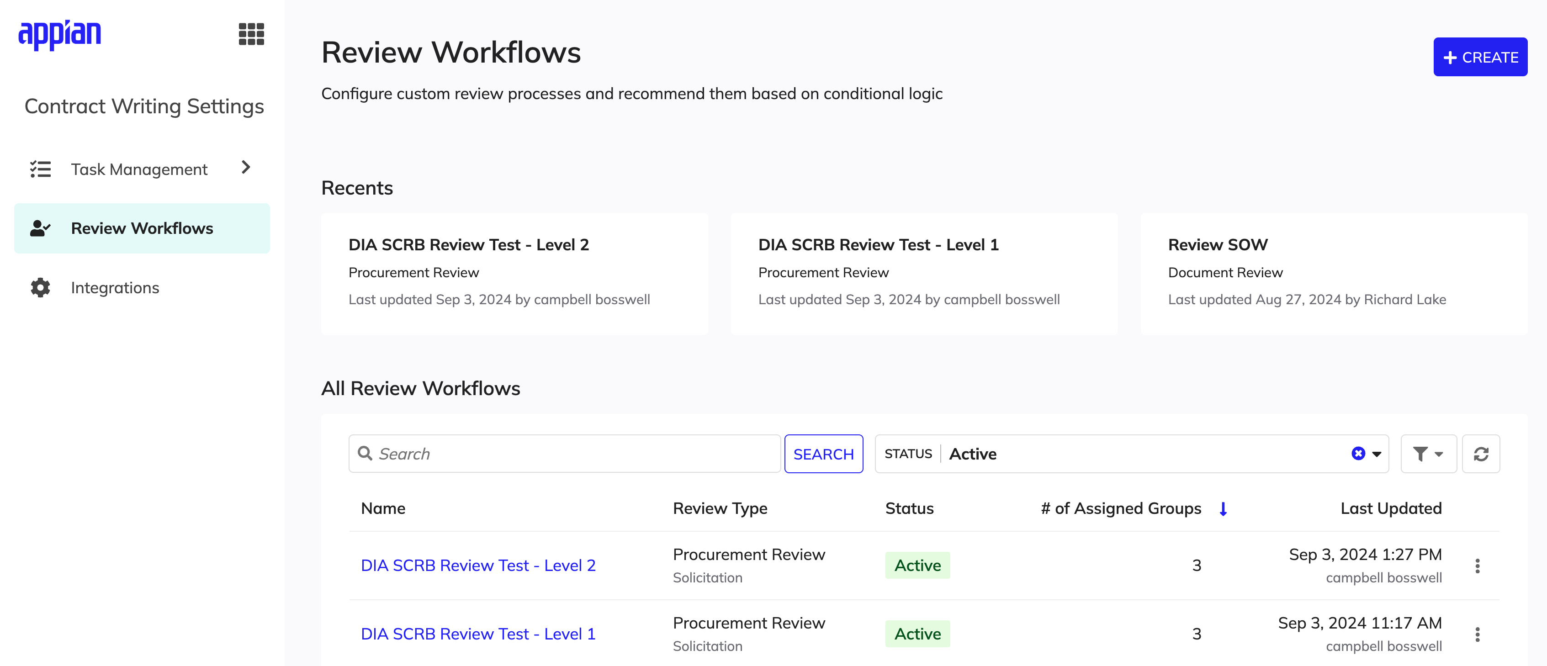The width and height of the screenshot is (1547, 666).
Task: Click Sep 3, 2024 1:27 PM timestamp
Action: point(1365,554)
